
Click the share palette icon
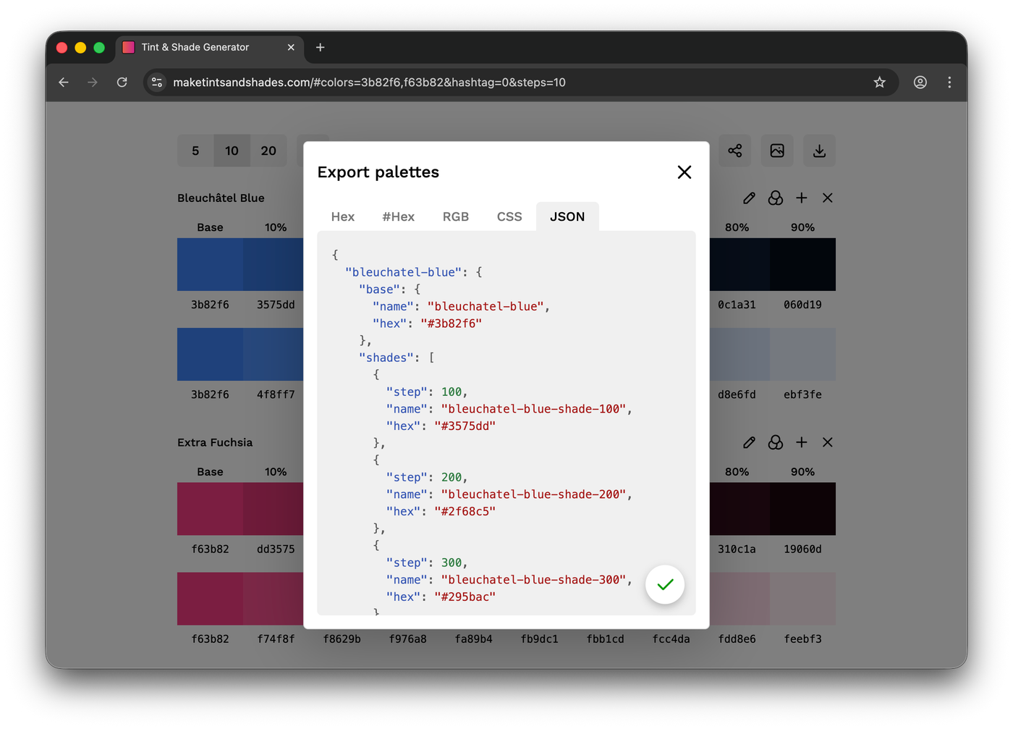[x=735, y=151]
